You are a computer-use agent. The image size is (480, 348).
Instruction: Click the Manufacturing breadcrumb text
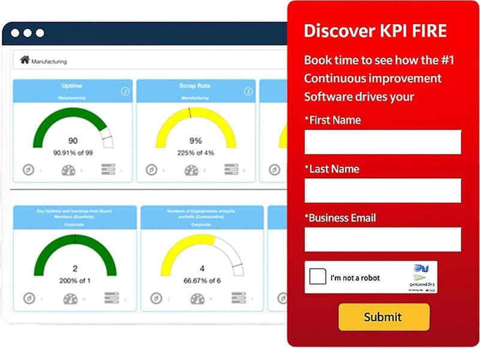pos(49,62)
